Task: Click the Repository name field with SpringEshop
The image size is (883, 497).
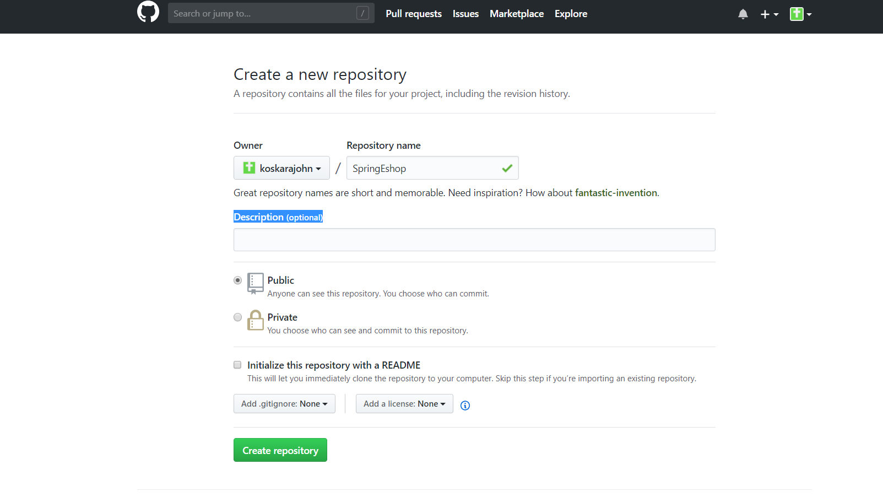Action: (432, 168)
